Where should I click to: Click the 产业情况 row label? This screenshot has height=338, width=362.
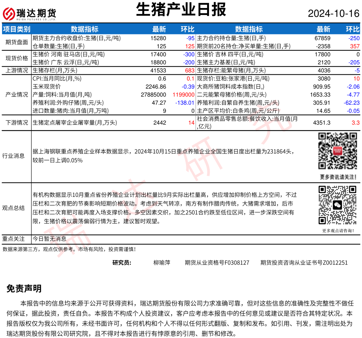click(x=17, y=94)
